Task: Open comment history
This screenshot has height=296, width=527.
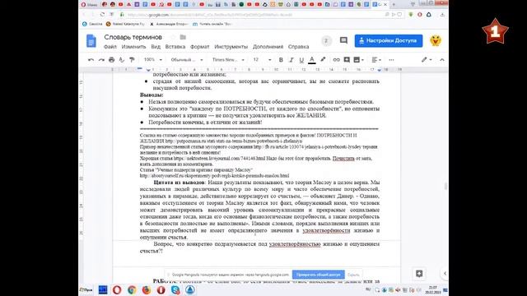Action: tap(343, 40)
